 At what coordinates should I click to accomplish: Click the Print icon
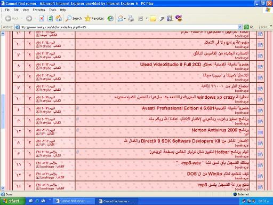click(x=131, y=18)
